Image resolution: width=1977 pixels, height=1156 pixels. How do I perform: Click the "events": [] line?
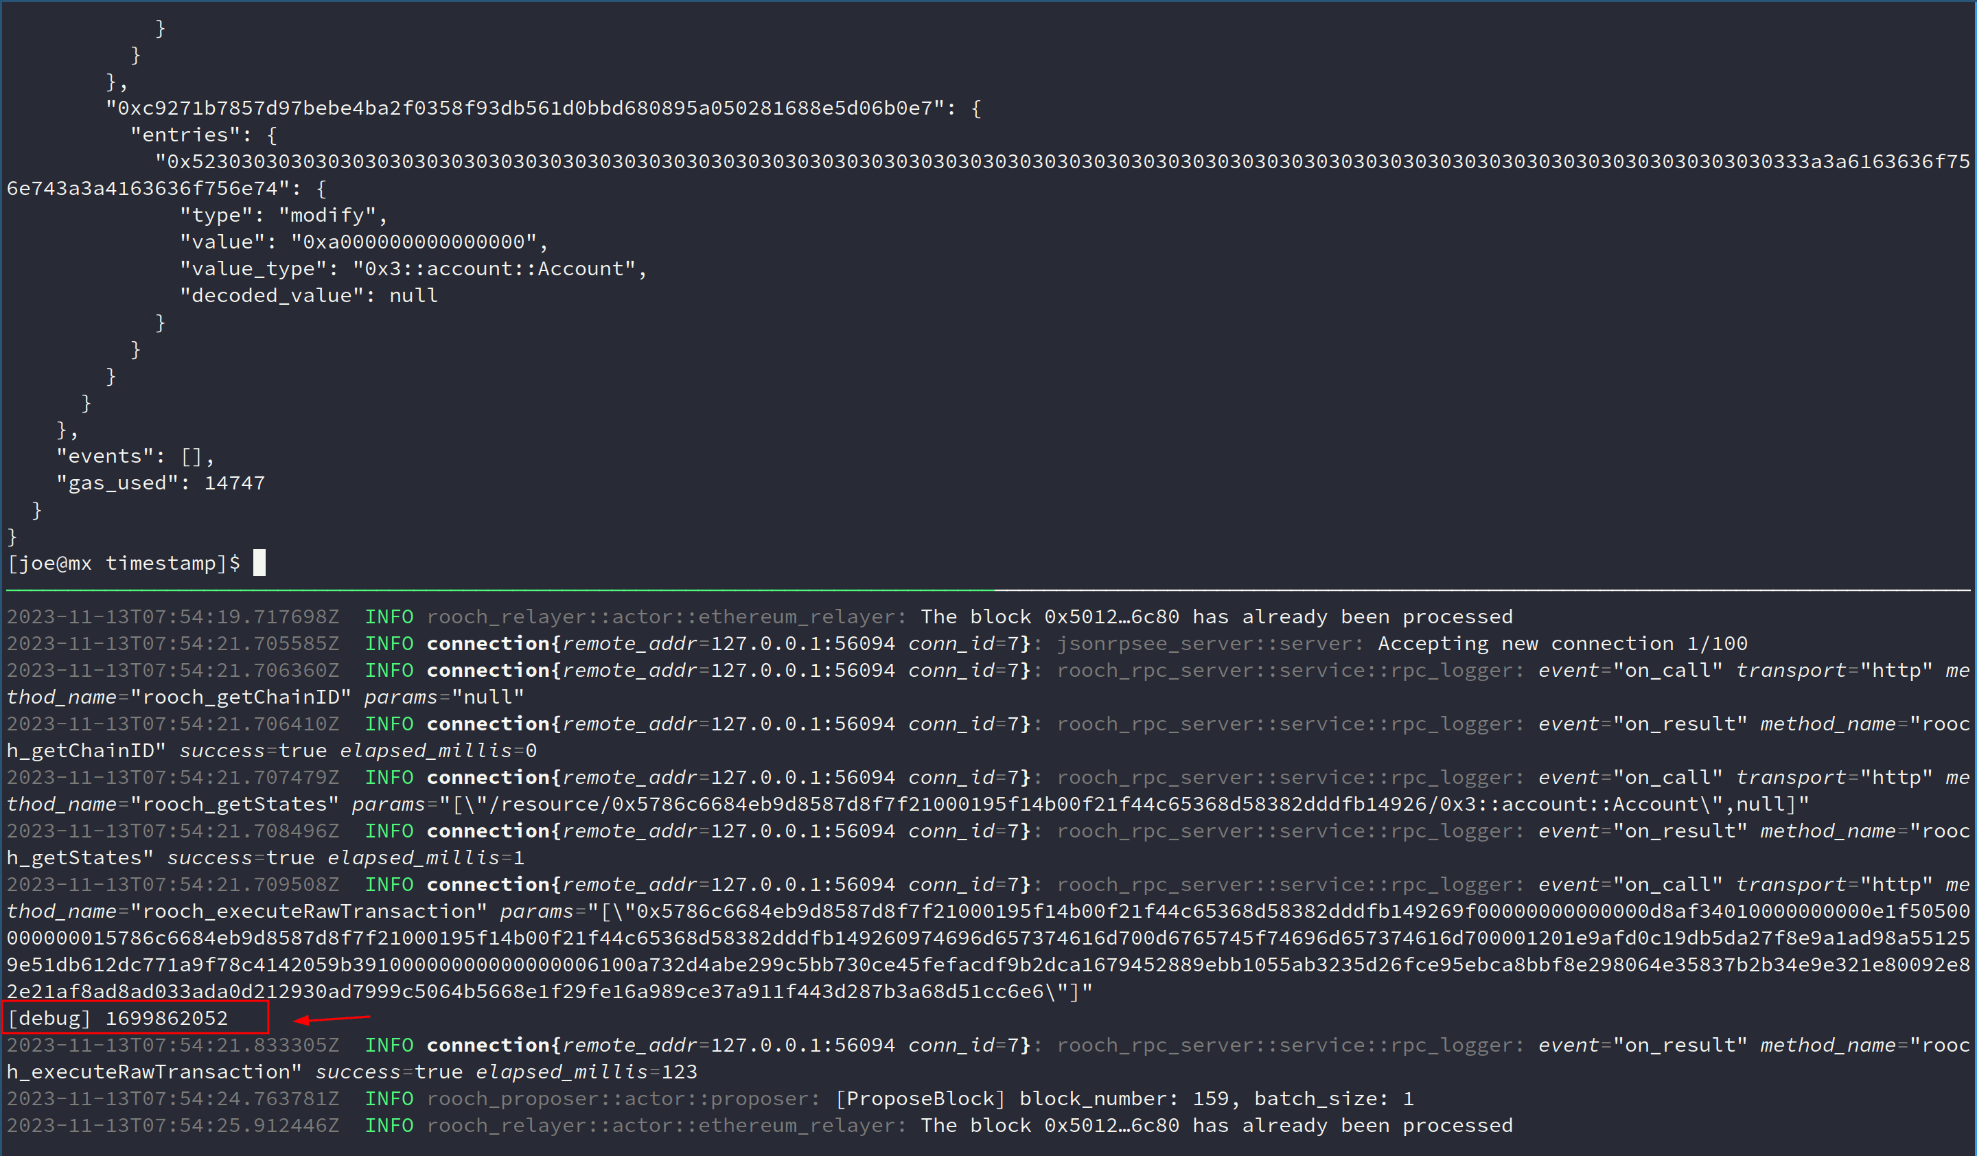135,456
